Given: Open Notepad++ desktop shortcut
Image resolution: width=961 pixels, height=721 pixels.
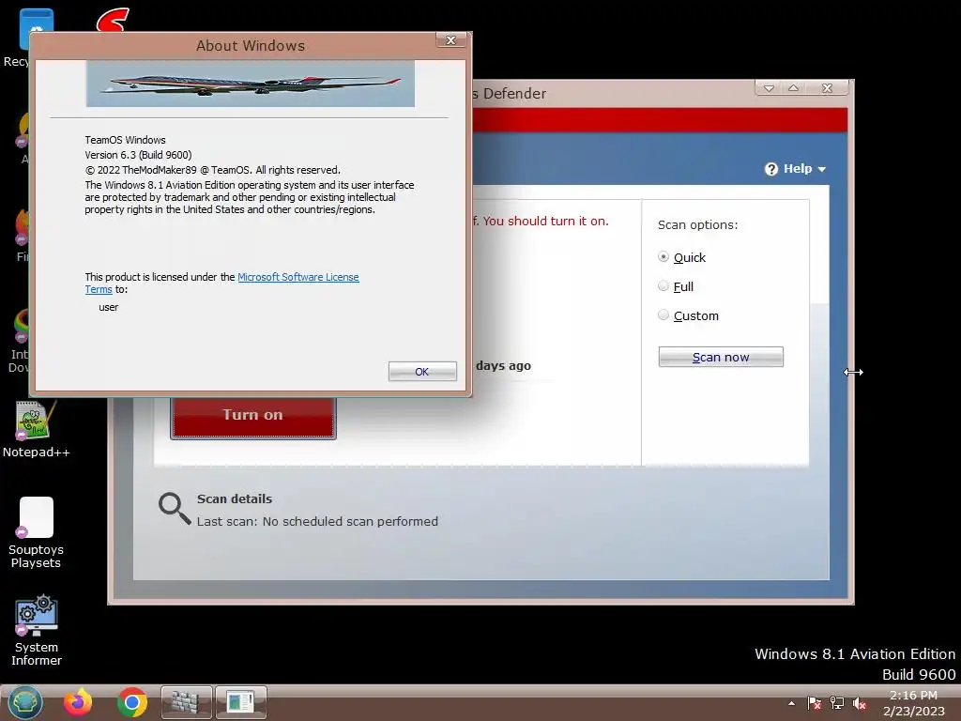Looking at the screenshot, I should pyautogui.click(x=37, y=429).
